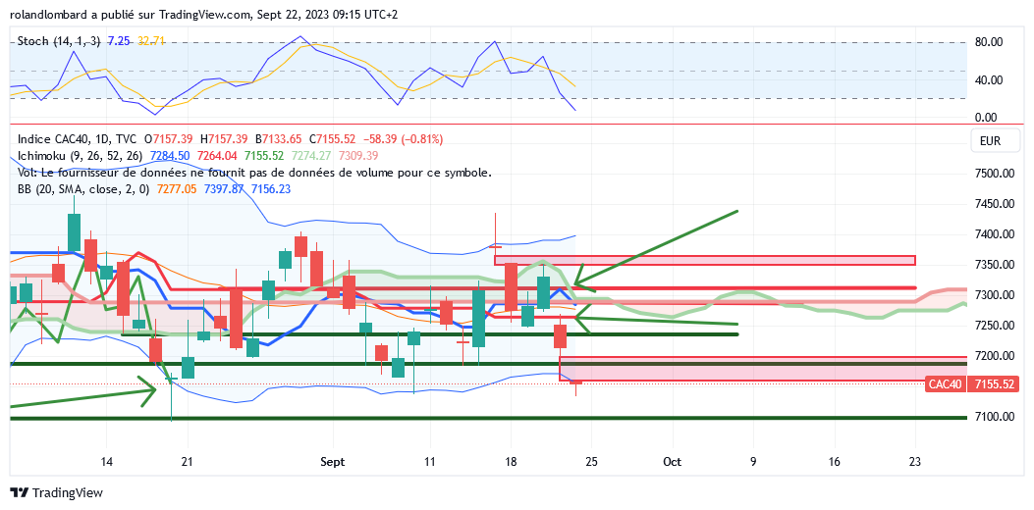1034x510 pixels.
Task: Click the Ichimoku (9, 26, 52, 26) legend
Action: click(81, 156)
